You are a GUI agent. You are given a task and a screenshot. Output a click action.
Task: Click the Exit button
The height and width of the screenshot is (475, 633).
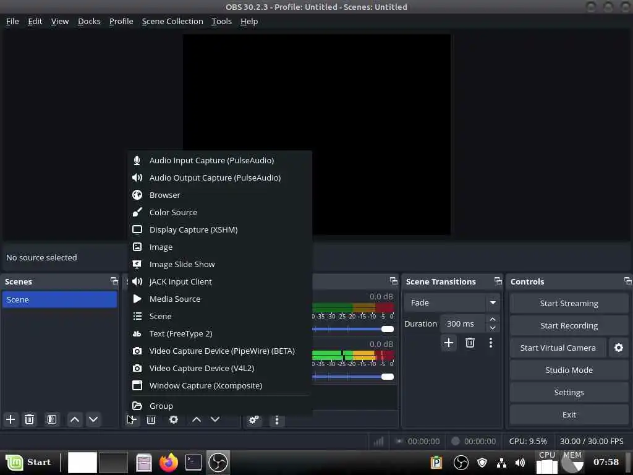[569, 415]
